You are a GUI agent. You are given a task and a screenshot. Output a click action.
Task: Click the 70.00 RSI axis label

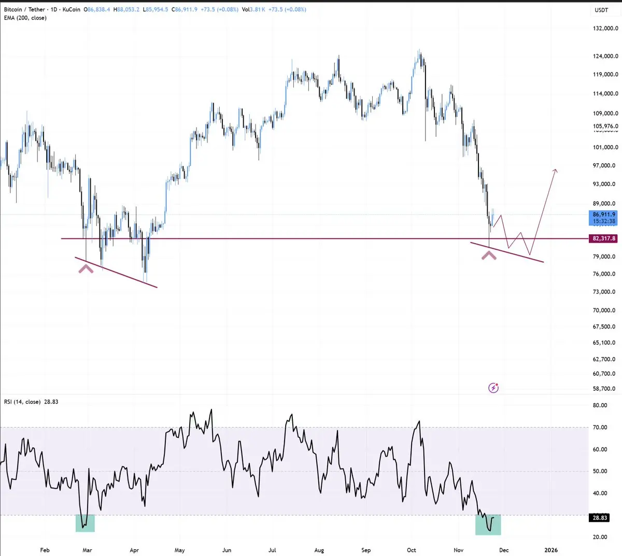point(600,427)
